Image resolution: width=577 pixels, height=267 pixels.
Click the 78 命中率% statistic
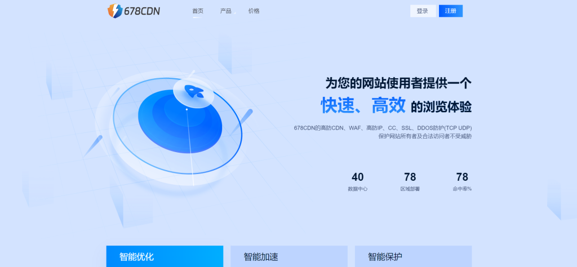(461, 181)
